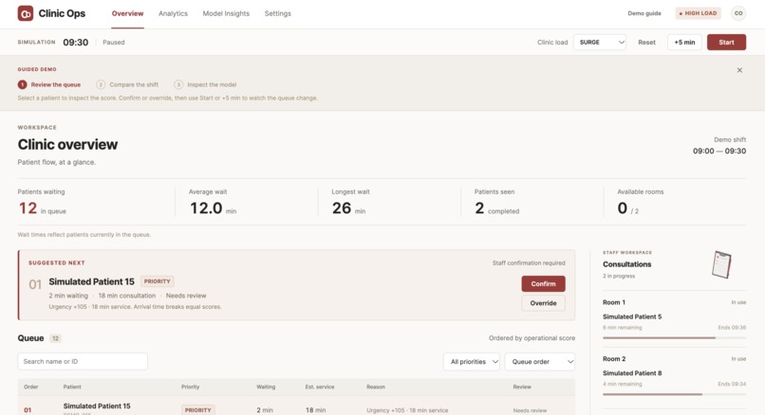Switch to the Analytics tab

[x=173, y=13]
